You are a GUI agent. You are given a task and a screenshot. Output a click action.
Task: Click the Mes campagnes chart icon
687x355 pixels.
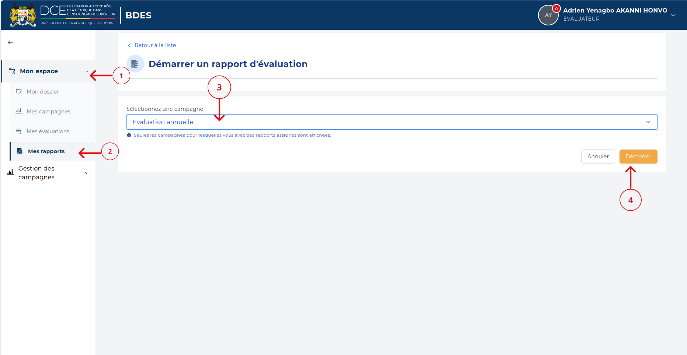click(x=19, y=111)
